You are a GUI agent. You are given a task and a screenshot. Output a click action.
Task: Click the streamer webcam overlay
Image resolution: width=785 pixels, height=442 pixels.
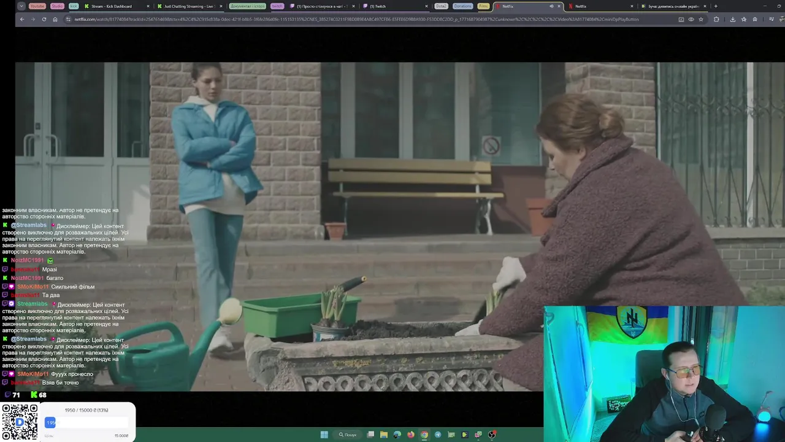664,374
